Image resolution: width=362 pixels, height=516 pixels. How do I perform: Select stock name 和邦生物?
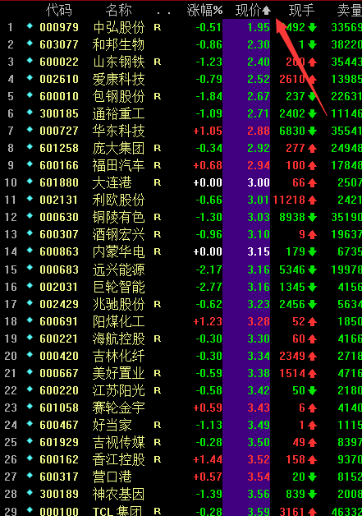(x=118, y=44)
